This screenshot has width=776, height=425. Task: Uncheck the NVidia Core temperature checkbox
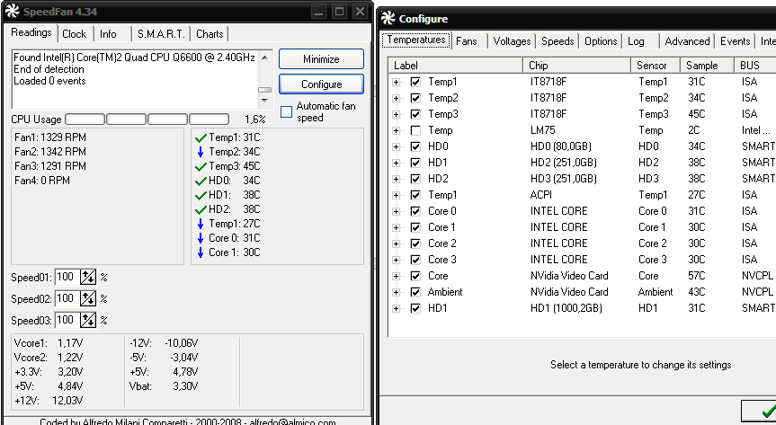[x=415, y=276]
